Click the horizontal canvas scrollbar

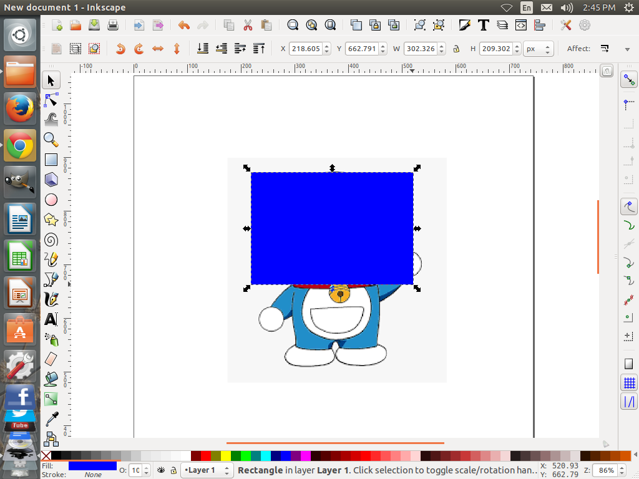tap(335, 443)
